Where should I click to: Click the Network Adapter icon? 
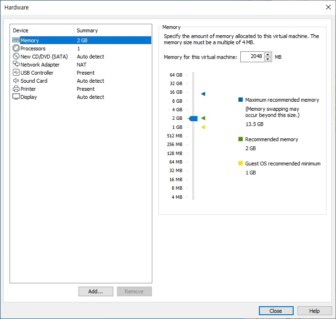point(16,64)
